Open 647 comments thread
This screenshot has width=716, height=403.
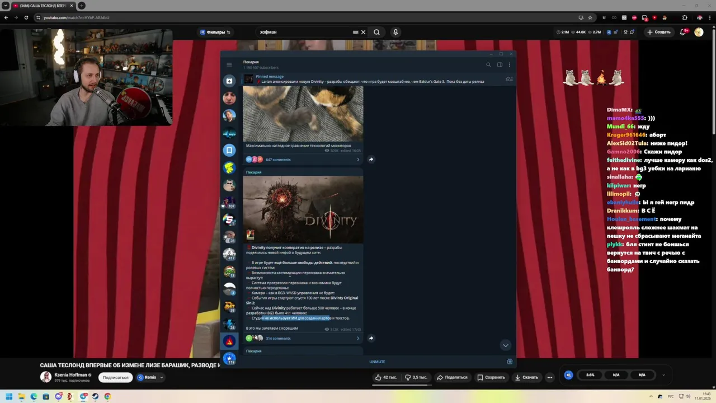303,160
